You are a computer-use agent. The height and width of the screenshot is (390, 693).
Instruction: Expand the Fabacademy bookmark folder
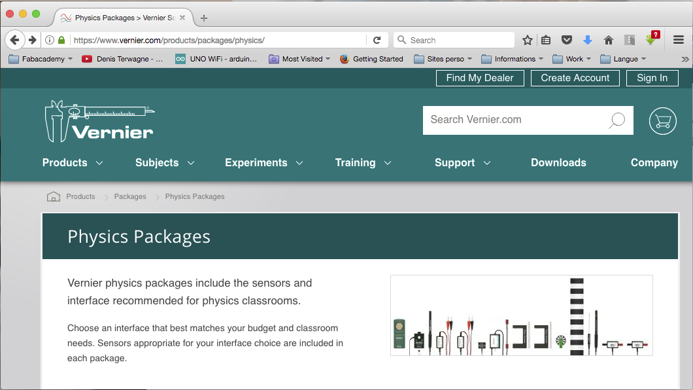click(x=41, y=59)
